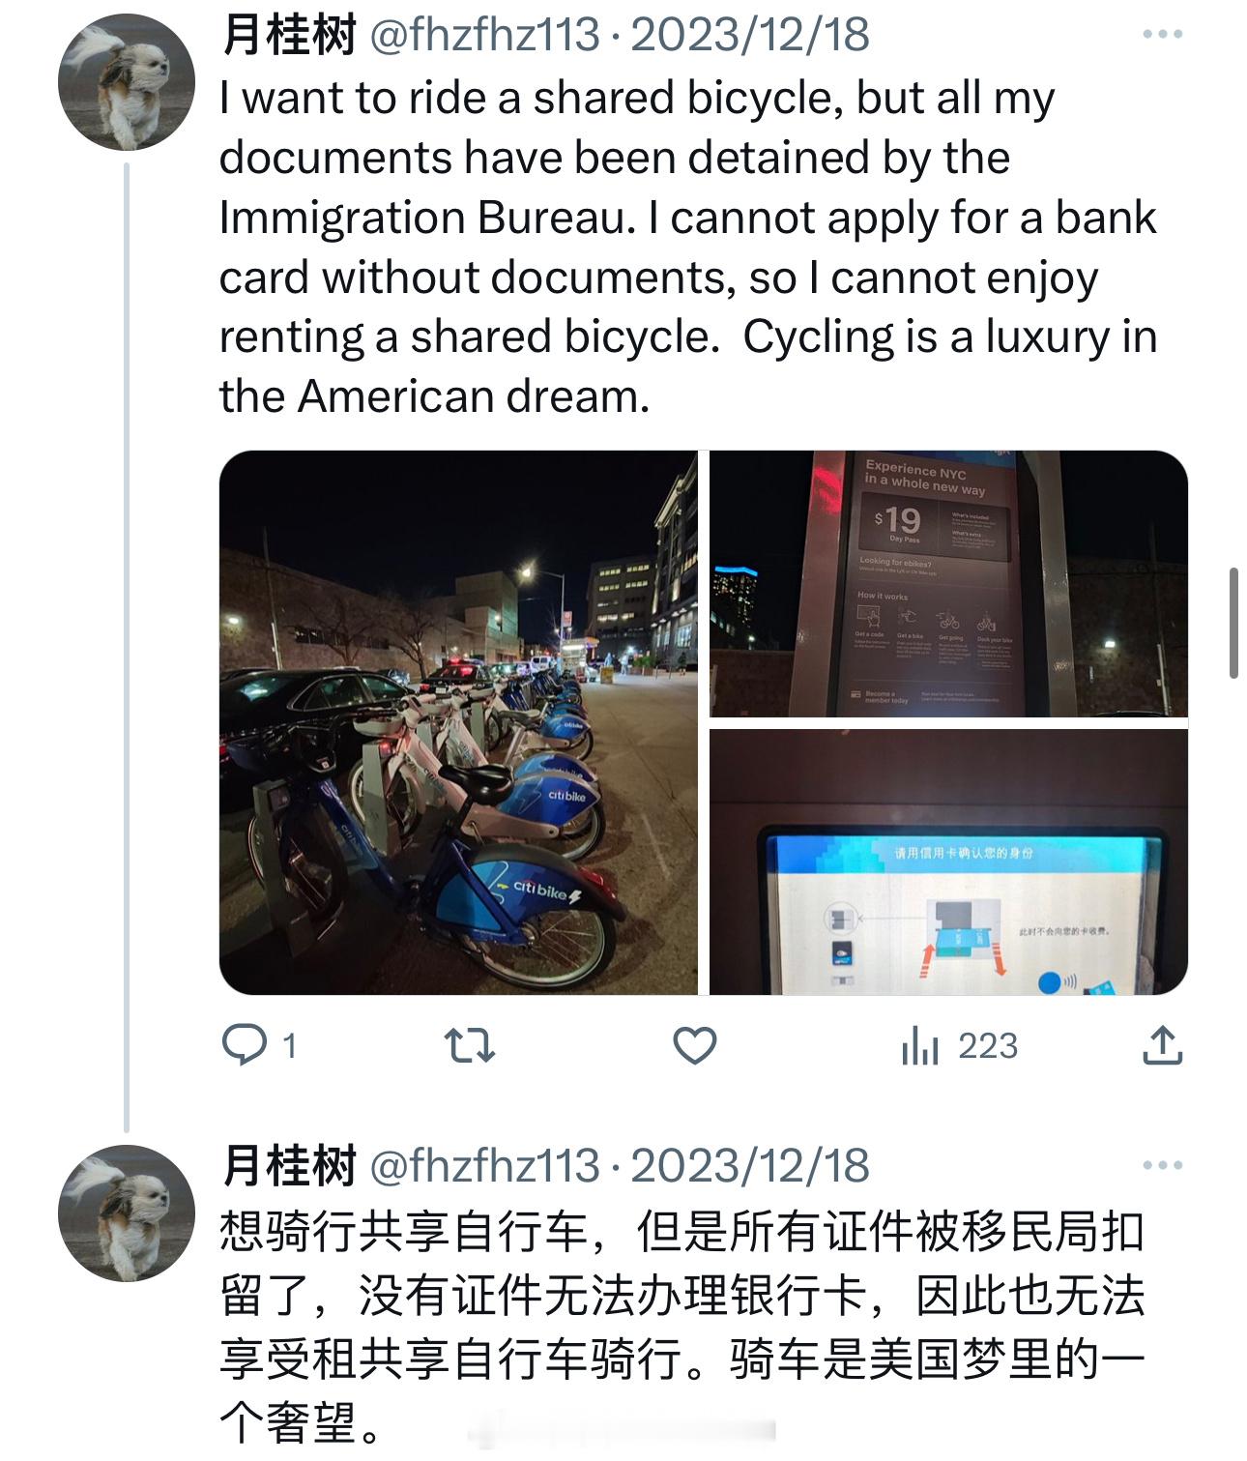Viewport: 1247px width, 1461px height.
Task: Open three-dot menu on second tweet
Action: pos(1162,1165)
